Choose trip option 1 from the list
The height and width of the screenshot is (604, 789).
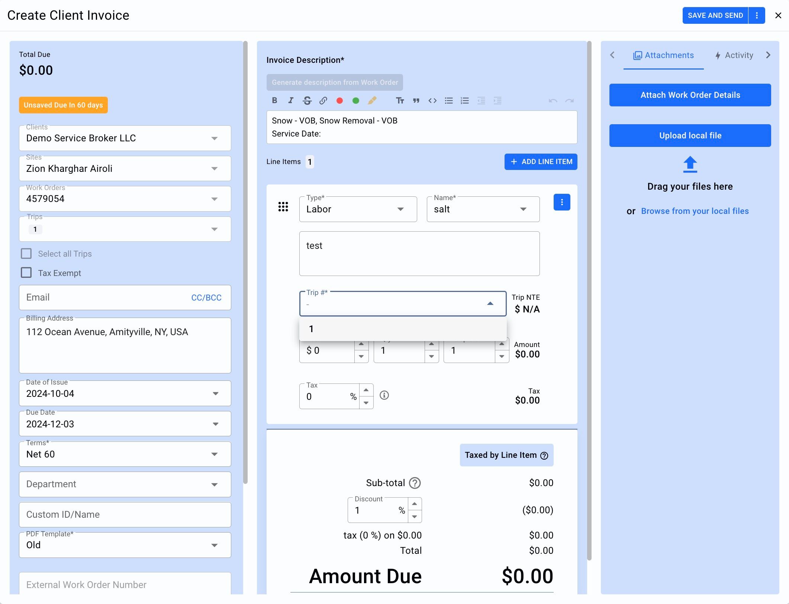tap(402, 329)
